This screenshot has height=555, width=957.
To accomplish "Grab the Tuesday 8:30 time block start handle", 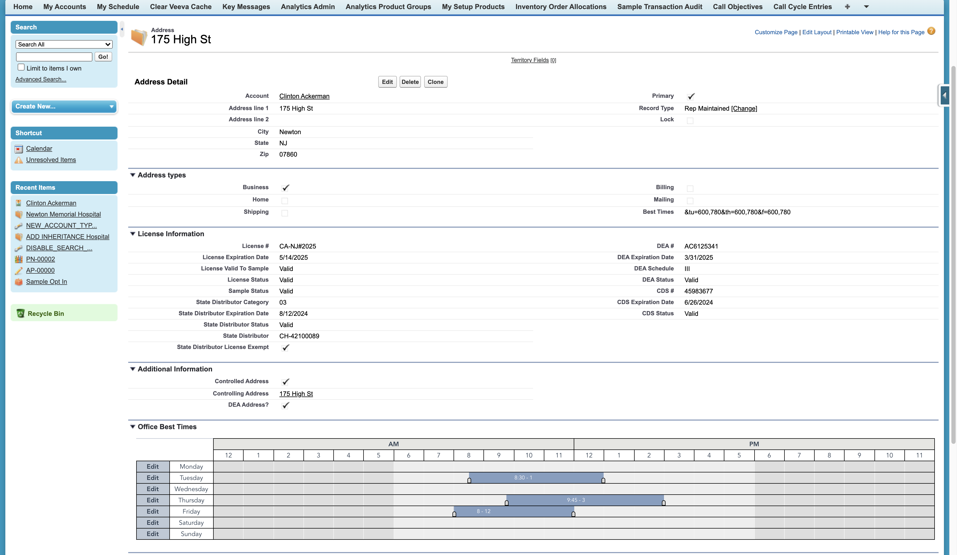I will coord(469,480).
